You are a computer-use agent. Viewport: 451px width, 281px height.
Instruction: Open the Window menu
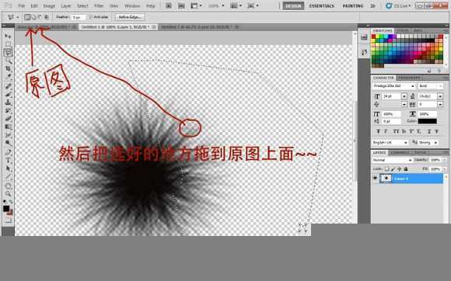[132, 5]
